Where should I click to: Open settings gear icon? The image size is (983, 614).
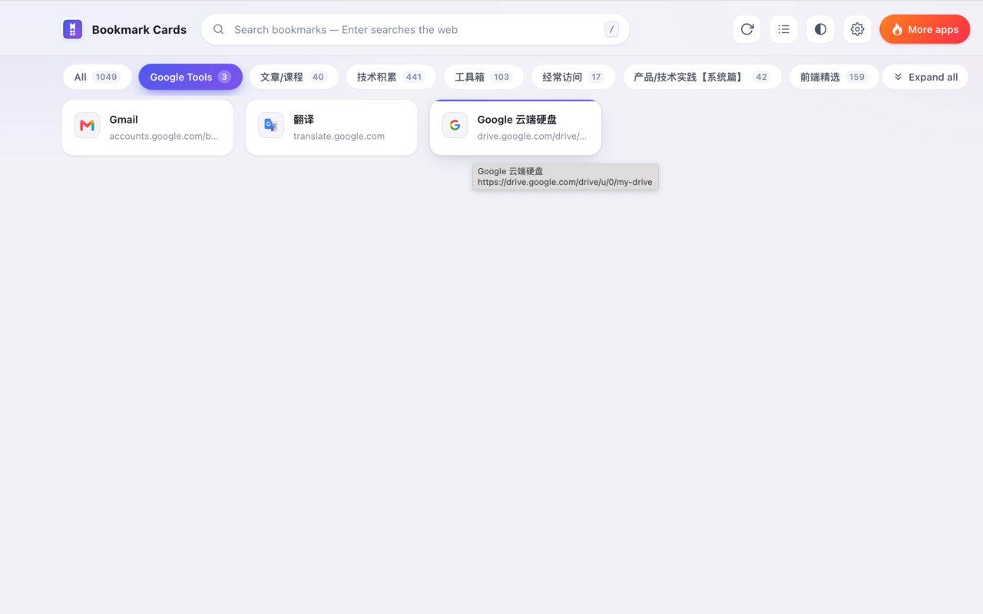pyautogui.click(x=857, y=30)
